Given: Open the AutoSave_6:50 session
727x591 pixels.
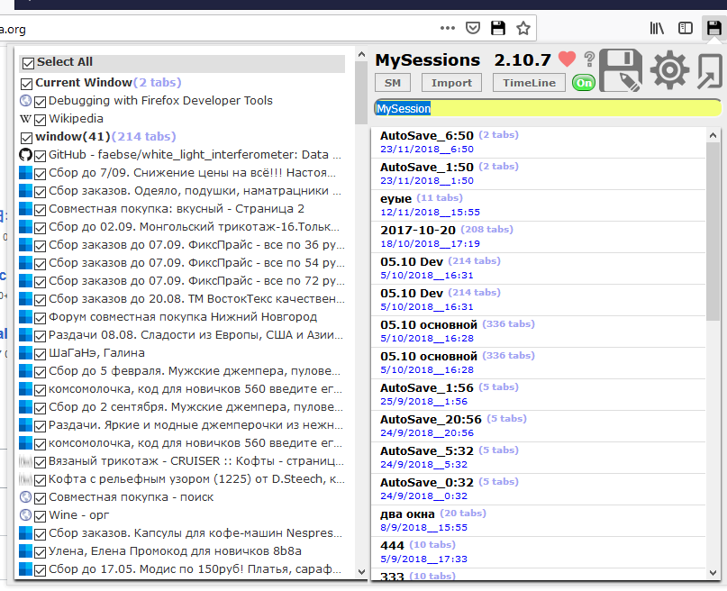Looking at the screenshot, I should (539, 142).
